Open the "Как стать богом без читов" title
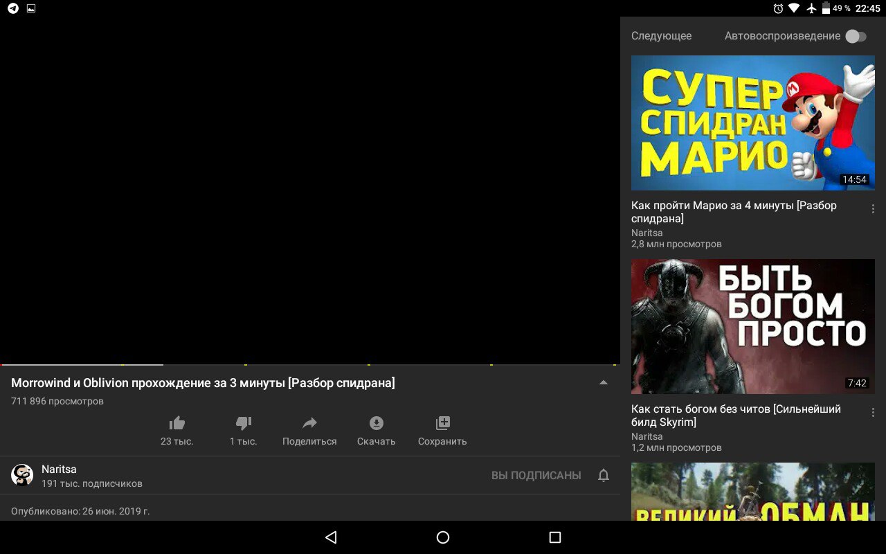The height and width of the screenshot is (554, 886). click(736, 415)
